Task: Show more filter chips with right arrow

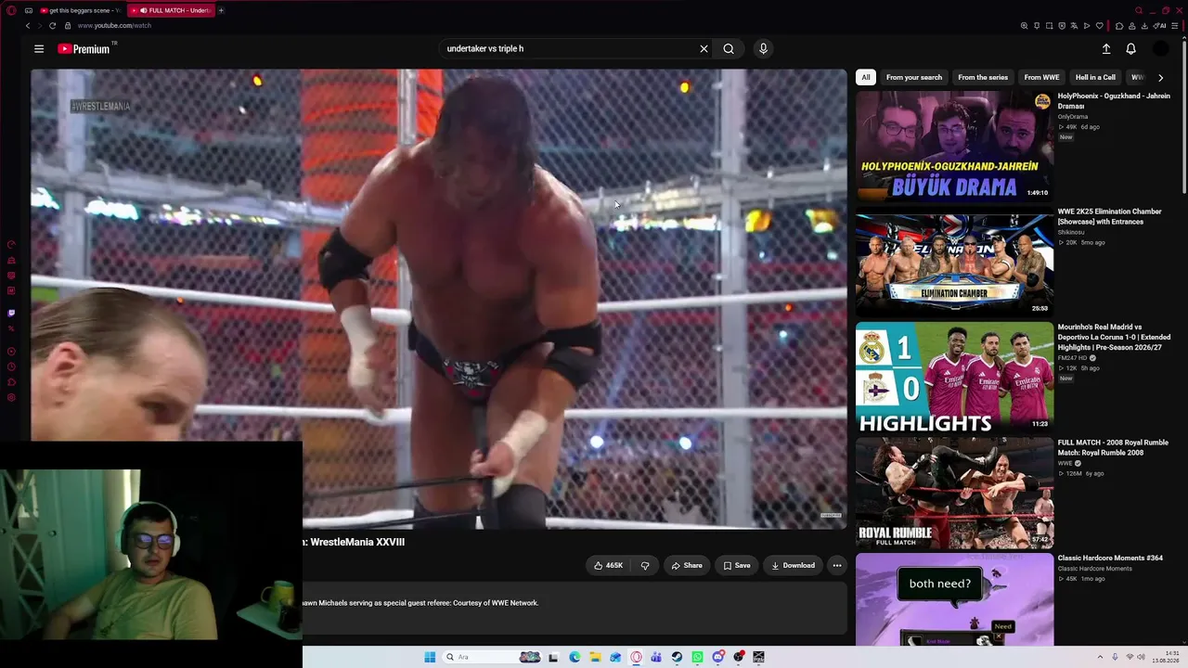Action: click(1160, 78)
